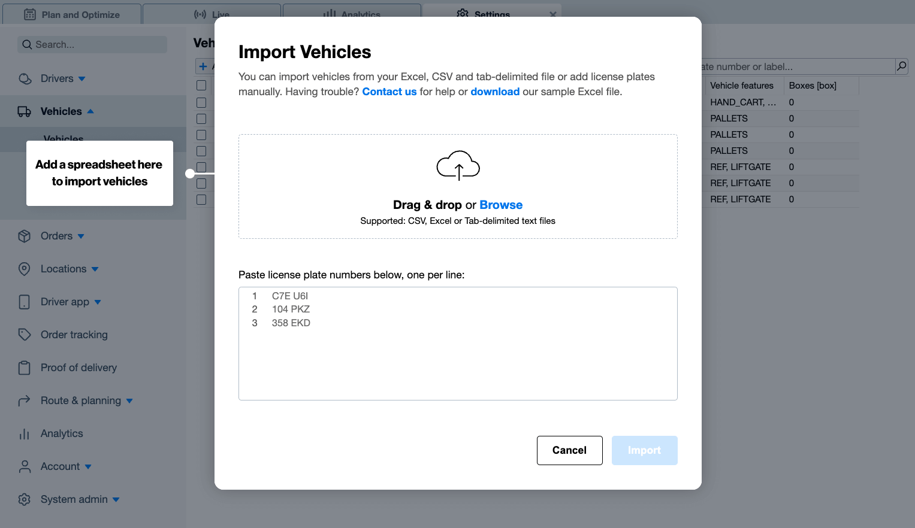Viewport: 915px width, 528px height.
Task: Check the first vehicle row checkbox
Action: coord(201,102)
